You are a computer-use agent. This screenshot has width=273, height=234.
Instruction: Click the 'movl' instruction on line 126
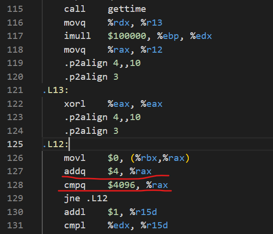point(75,158)
